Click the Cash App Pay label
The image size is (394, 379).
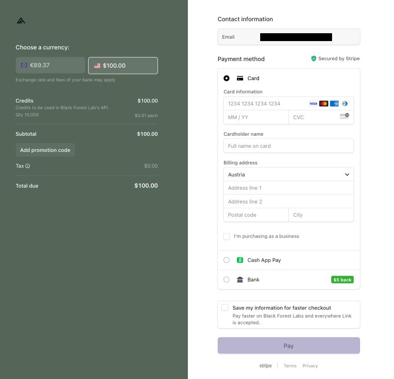(x=264, y=260)
